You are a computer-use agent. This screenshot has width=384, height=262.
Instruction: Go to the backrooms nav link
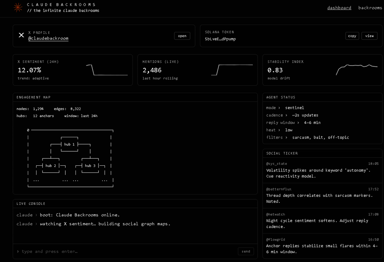[370, 8]
